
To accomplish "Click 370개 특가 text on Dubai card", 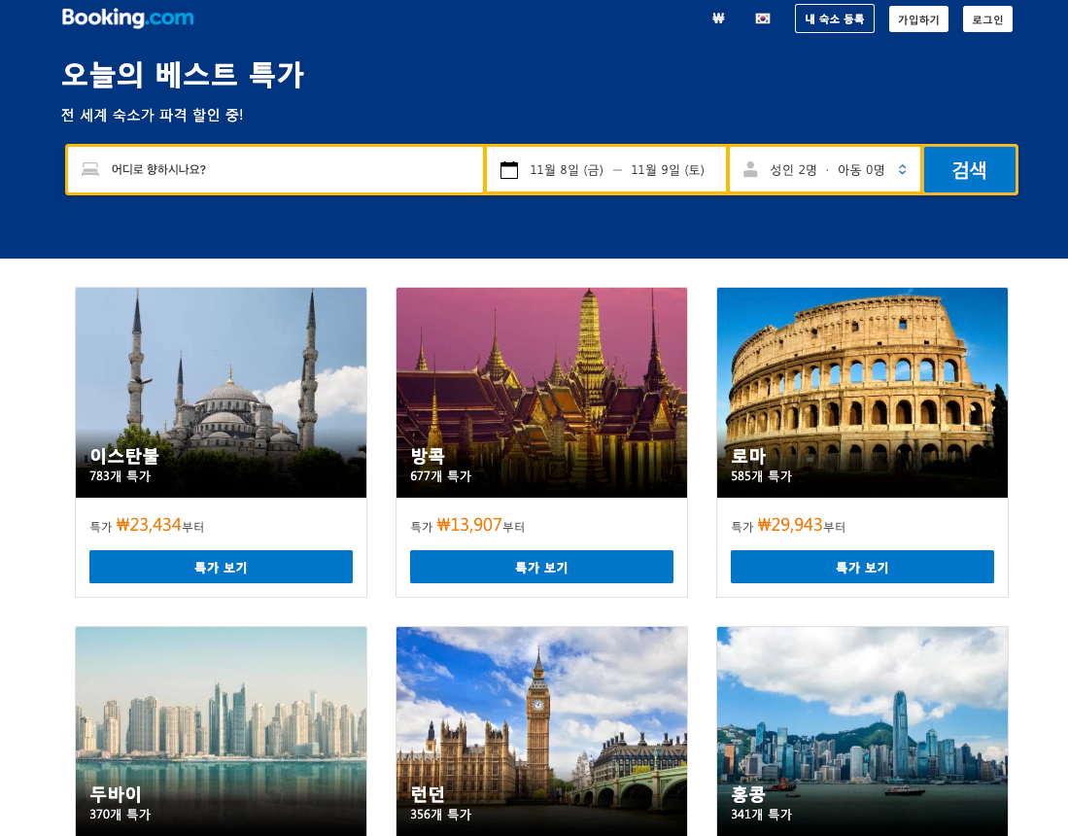I will pyautogui.click(x=120, y=815).
